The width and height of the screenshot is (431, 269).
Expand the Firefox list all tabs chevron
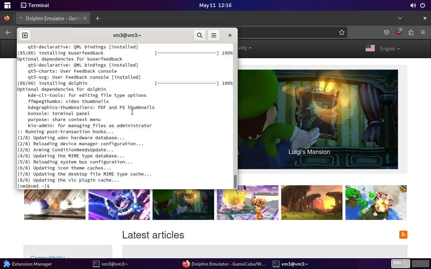click(400, 18)
